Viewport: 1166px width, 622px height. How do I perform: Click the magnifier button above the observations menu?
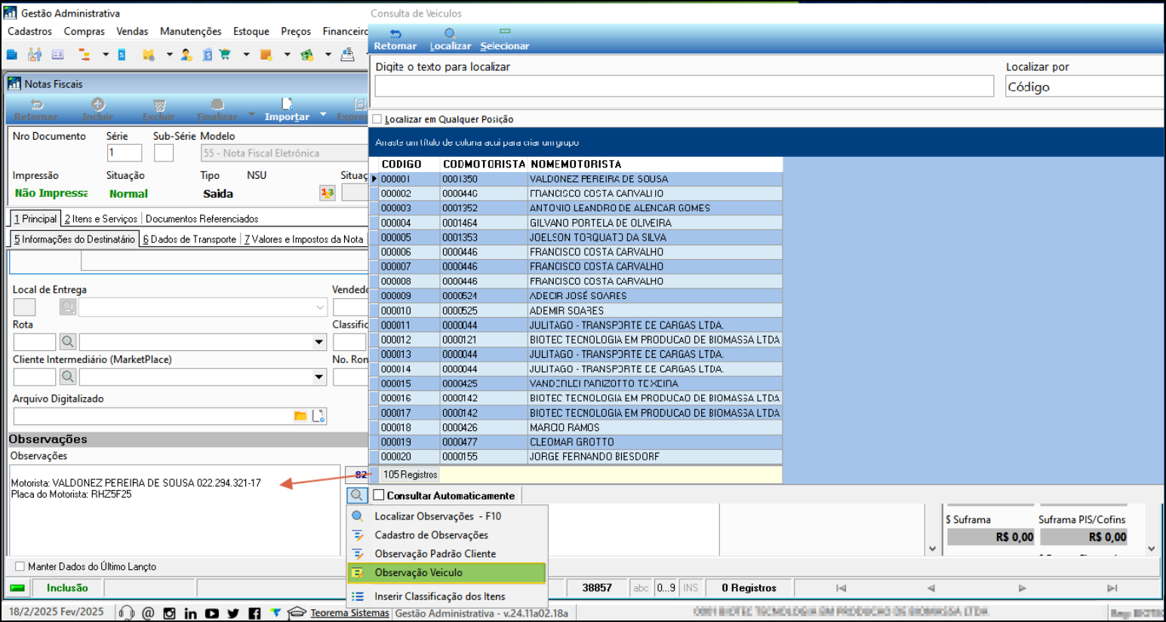357,495
